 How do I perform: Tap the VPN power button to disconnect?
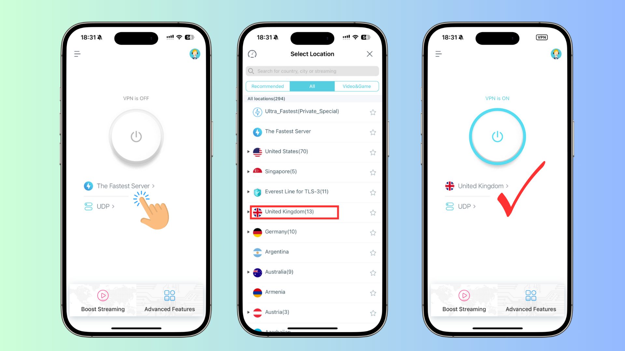[497, 136]
